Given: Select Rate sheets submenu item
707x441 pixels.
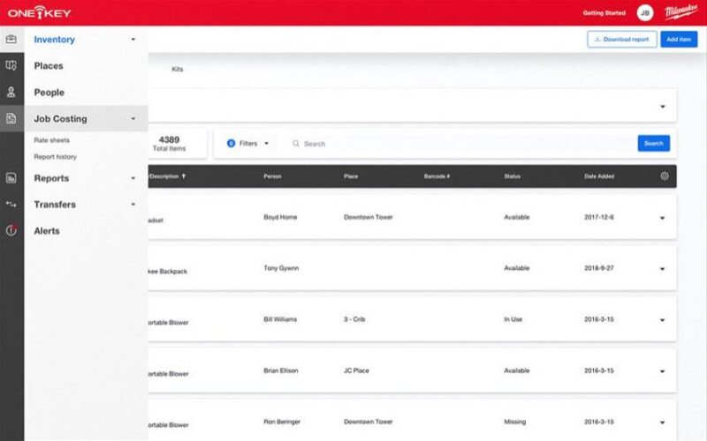Looking at the screenshot, I should (x=52, y=140).
